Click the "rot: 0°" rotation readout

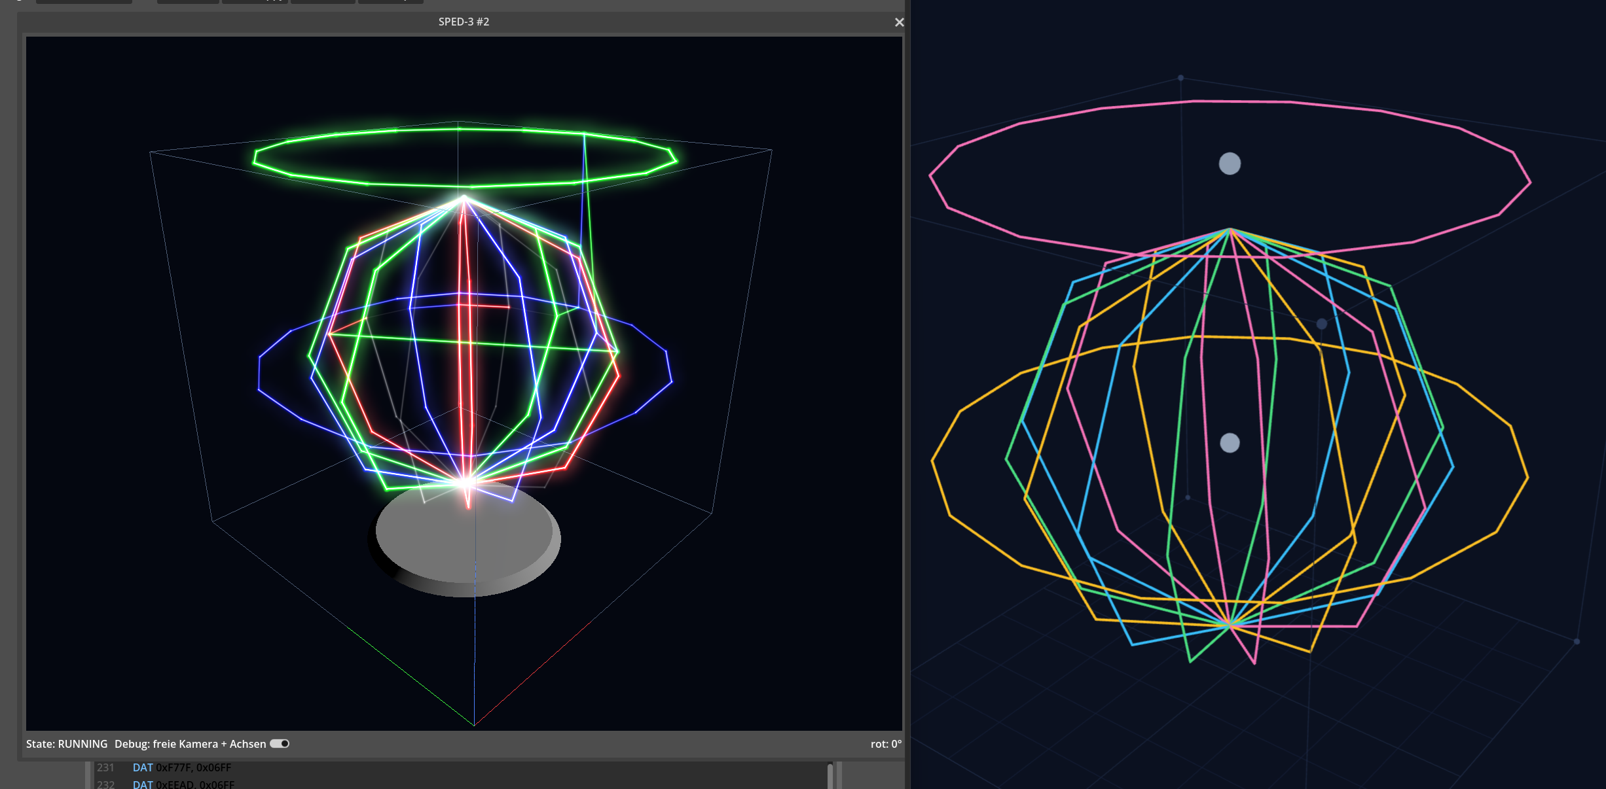coord(886,744)
